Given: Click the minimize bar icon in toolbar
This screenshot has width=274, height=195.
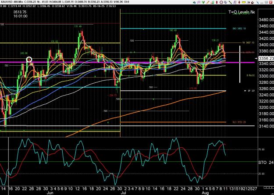Looking at the screenshot, I should click(262, 3).
